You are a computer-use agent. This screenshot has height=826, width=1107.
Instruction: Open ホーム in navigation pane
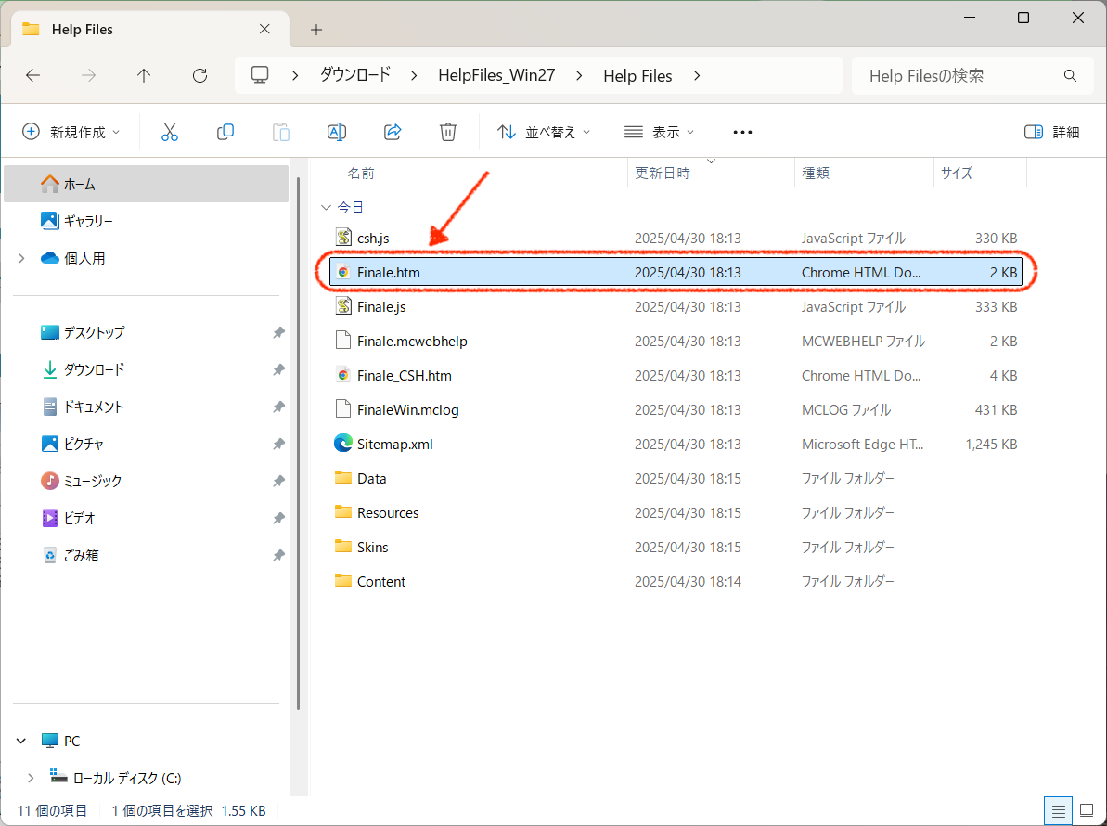click(146, 185)
